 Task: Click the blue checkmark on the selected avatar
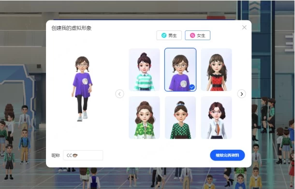click(192, 87)
